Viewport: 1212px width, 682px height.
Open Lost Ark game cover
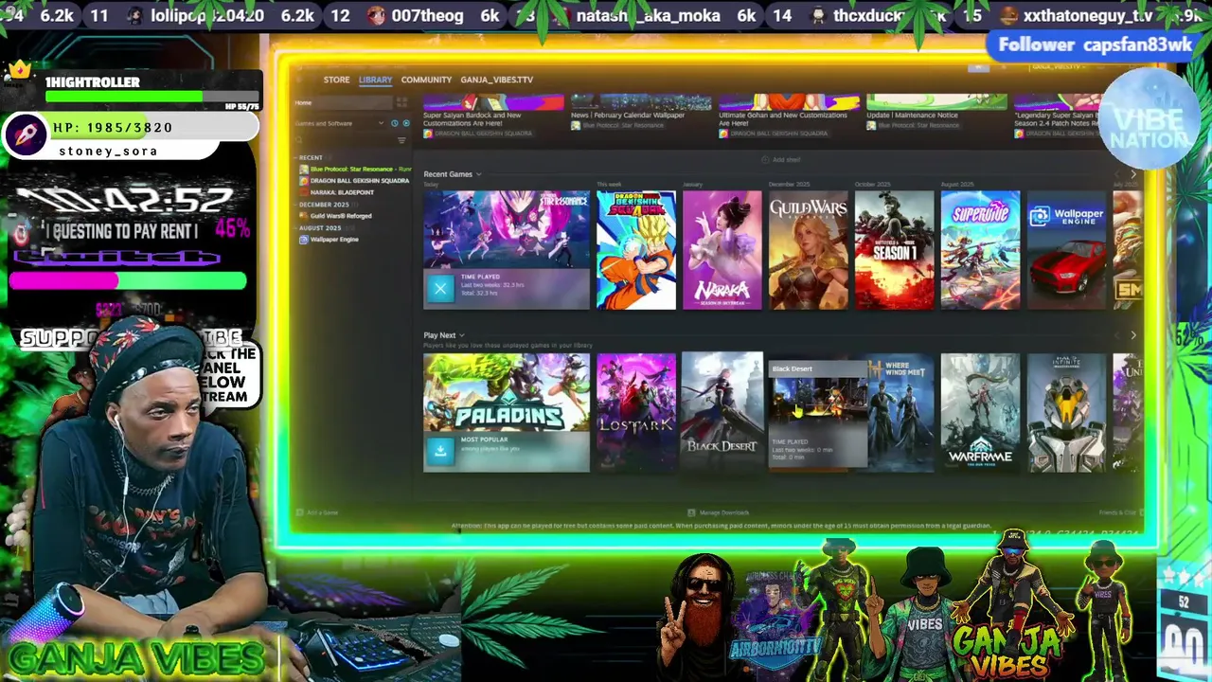tap(636, 412)
